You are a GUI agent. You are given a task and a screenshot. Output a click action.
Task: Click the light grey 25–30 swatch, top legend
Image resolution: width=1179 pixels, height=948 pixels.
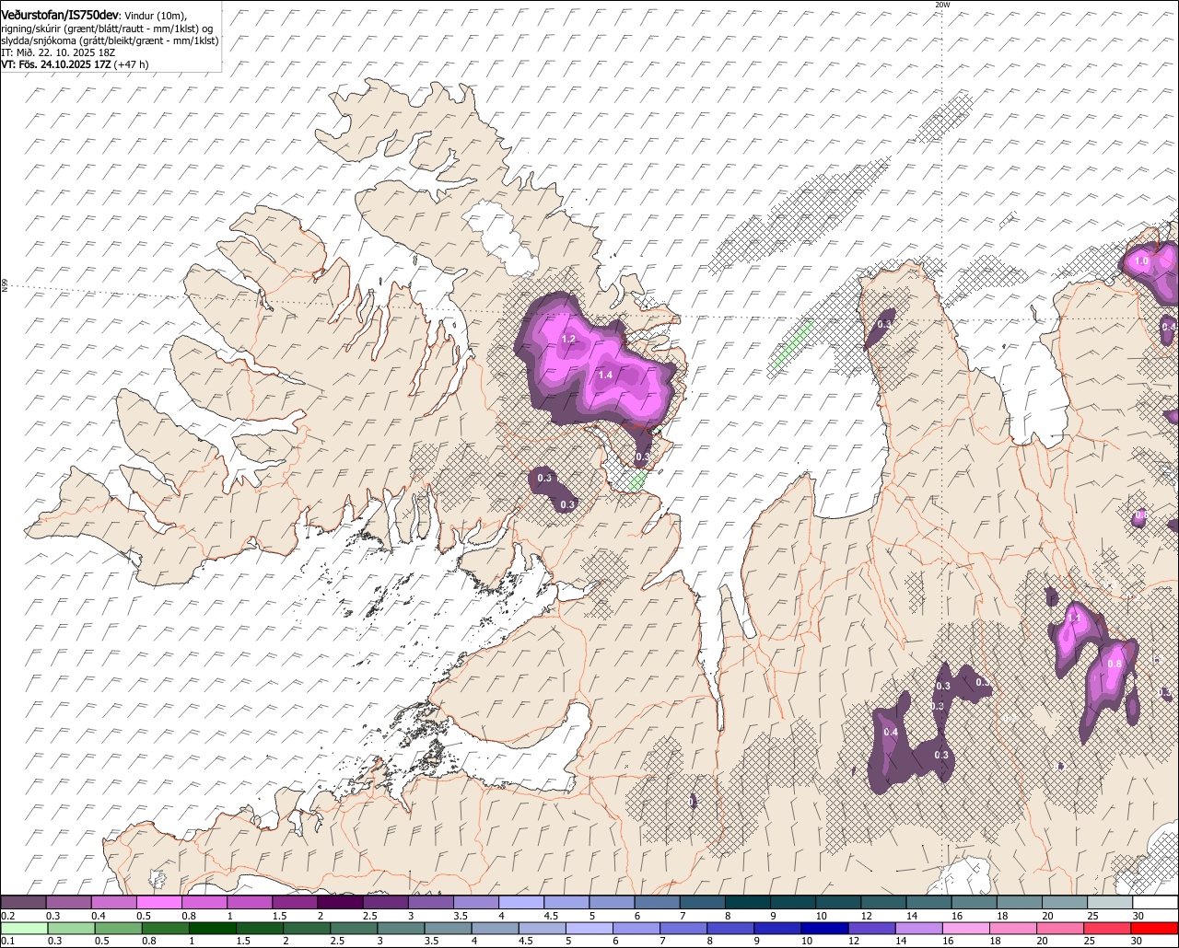click(1110, 903)
